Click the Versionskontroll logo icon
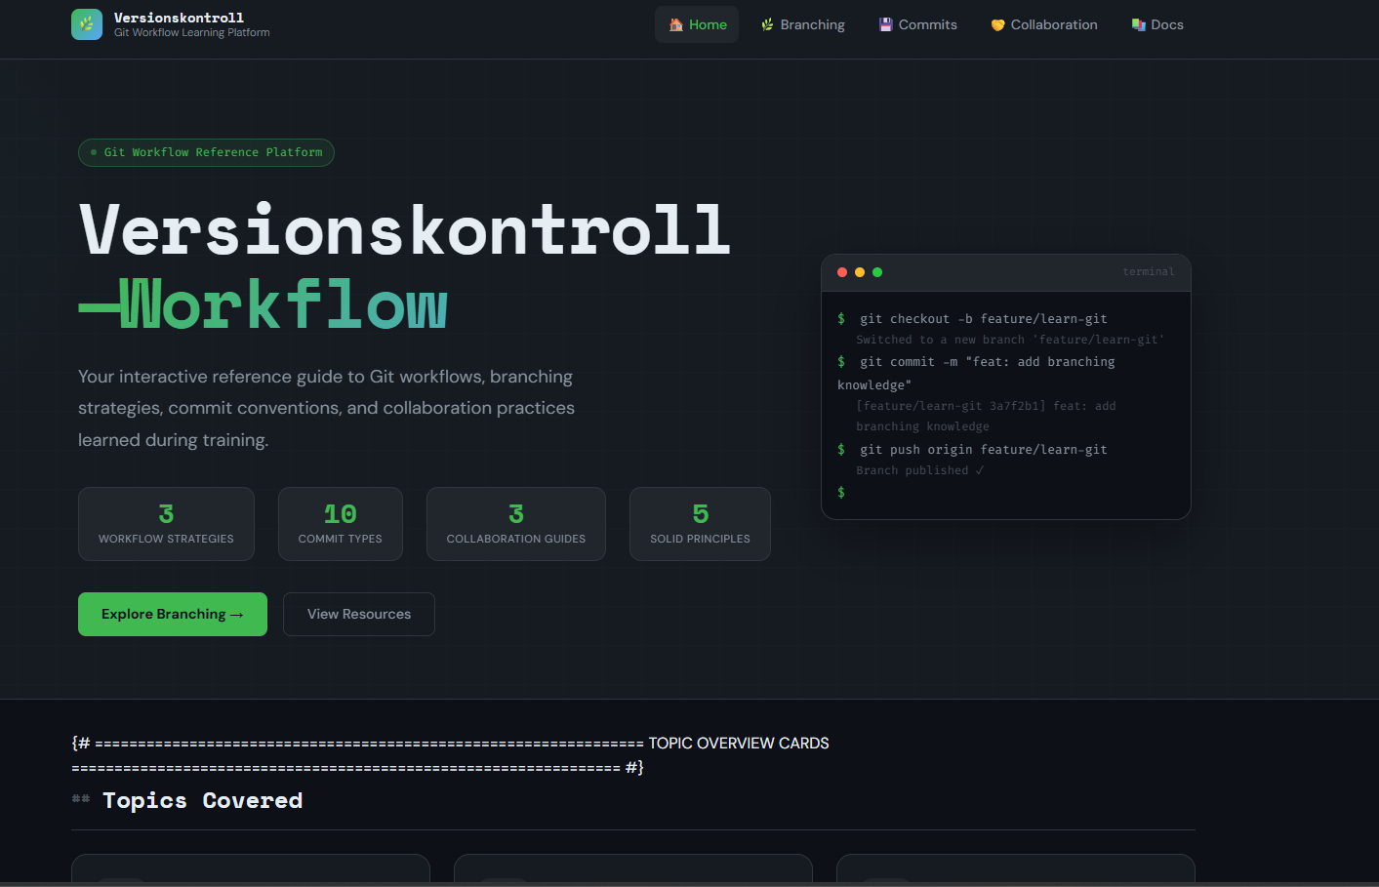Viewport: 1379px width, 887px height. (87, 24)
